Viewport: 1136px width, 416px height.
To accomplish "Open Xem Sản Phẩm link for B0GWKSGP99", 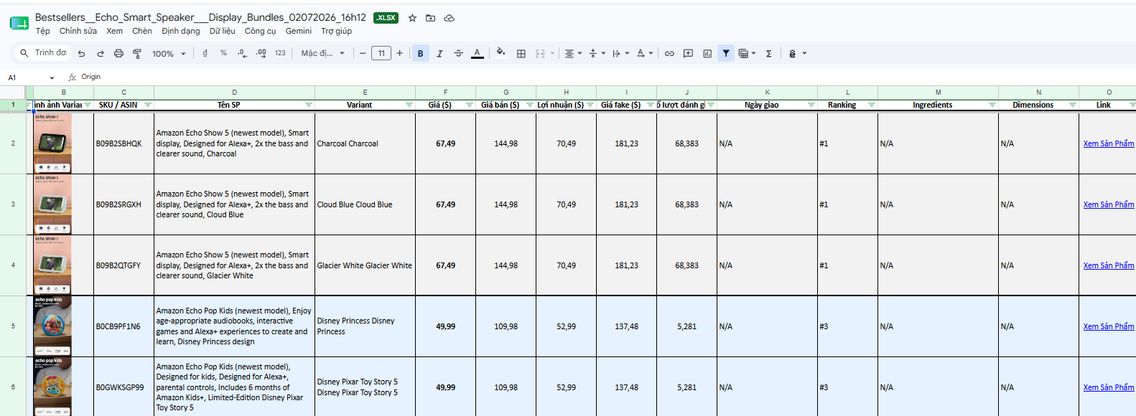I will tap(1109, 387).
